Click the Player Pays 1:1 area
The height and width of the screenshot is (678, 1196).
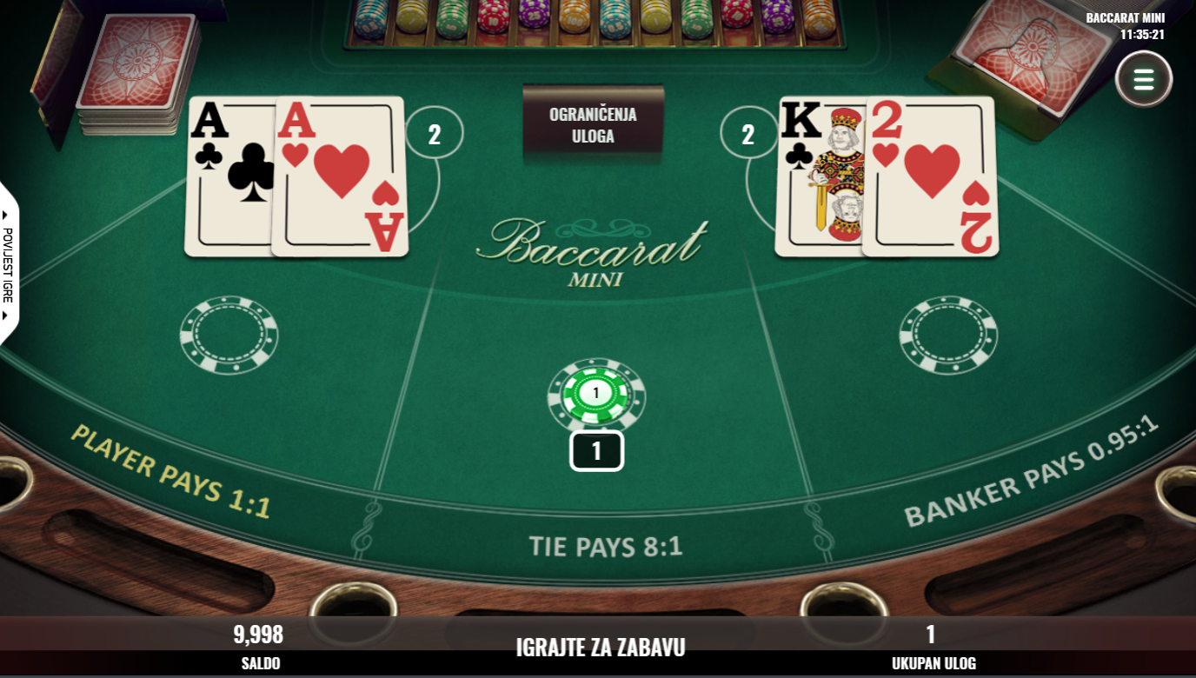pos(170,472)
